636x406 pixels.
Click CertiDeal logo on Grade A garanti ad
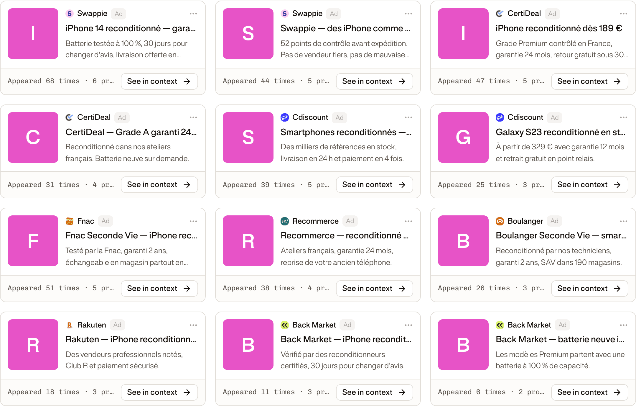[x=70, y=117]
